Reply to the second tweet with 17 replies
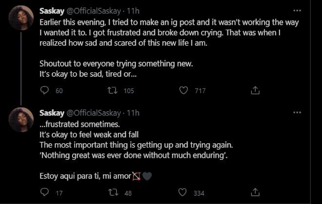322x204 pixels. point(45,193)
